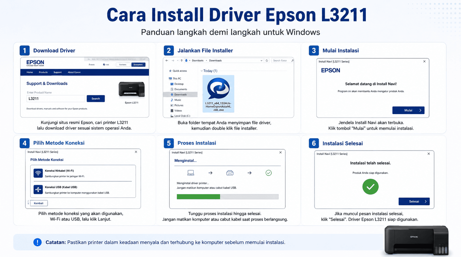Click the EPSON logo on the Support website
This screenshot has width=461, height=257.
click(35, 63)
